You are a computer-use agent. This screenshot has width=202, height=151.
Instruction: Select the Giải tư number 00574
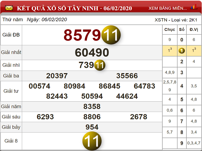[39, 86]
